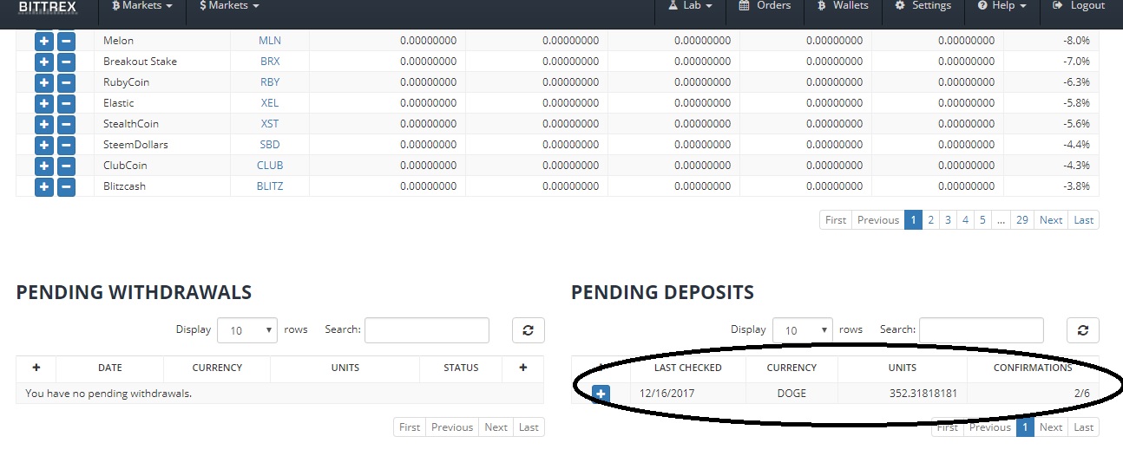This screenshot has height=456, width=1123.
Task: Click the minus button in the Elastic row
Action: click(x=66, y=103)
